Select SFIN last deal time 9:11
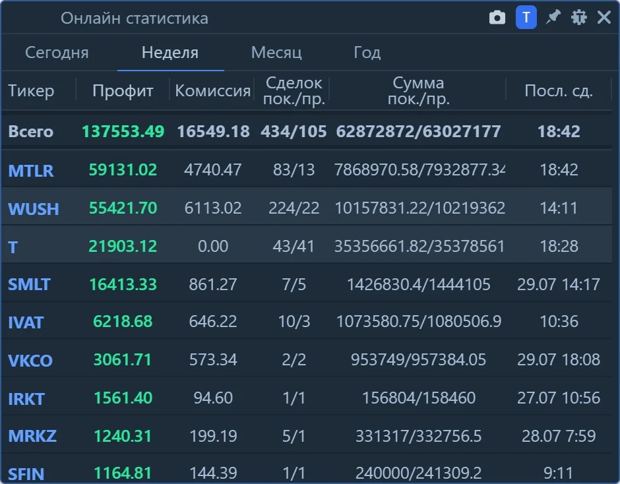Viewport: 620px width, 484px height. click(x=558, y=473)
